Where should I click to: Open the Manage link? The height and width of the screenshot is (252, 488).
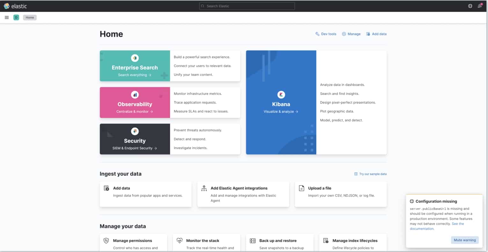(x=351, y=34)
